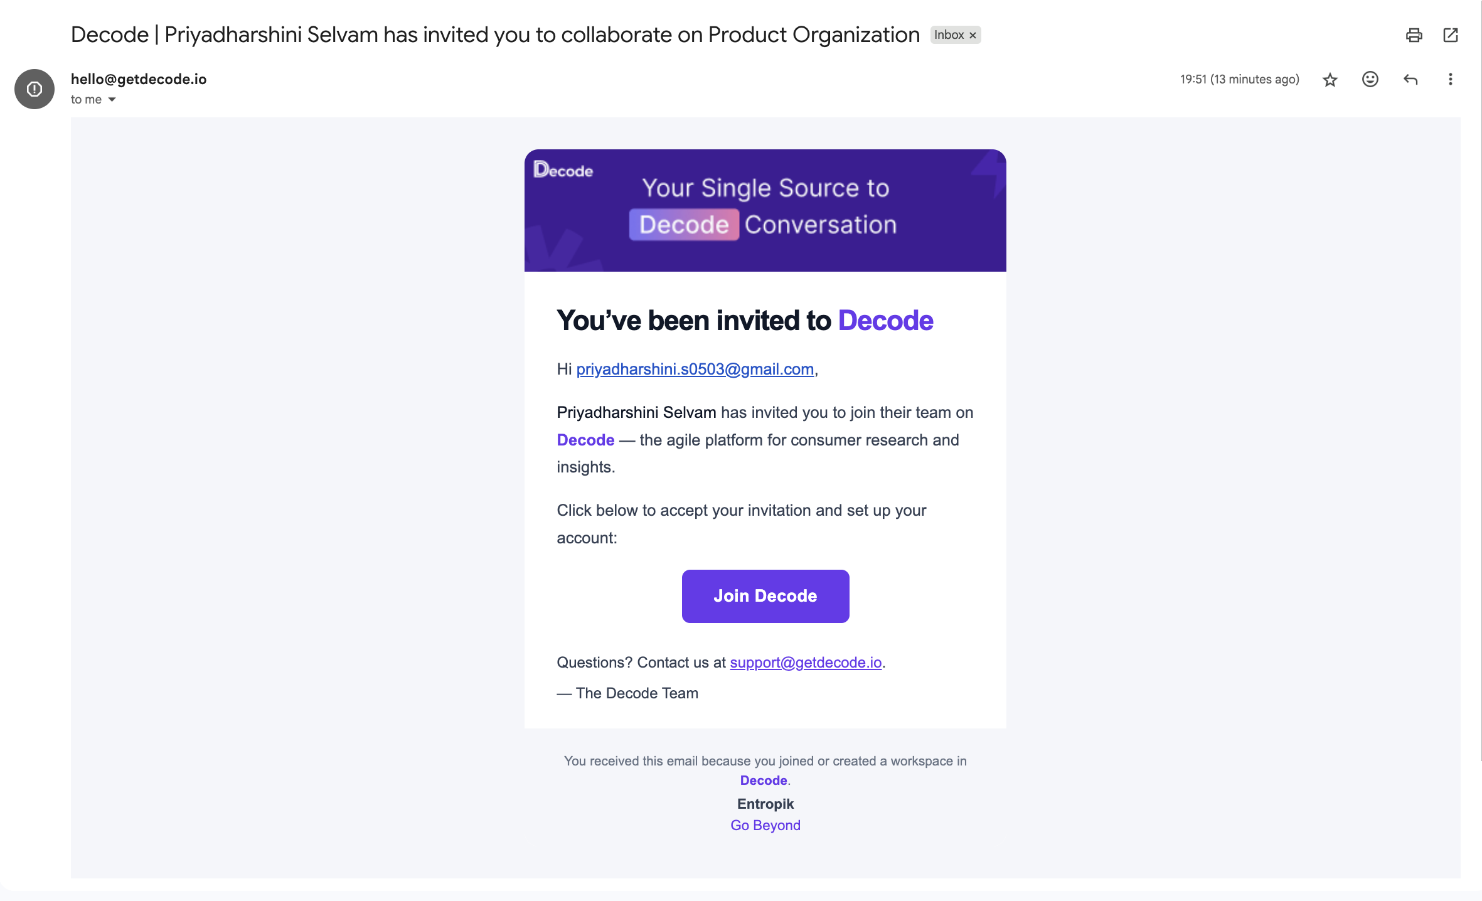Expand the 'to me' recipient details
1482x901 pixels.
coord(112,100)
